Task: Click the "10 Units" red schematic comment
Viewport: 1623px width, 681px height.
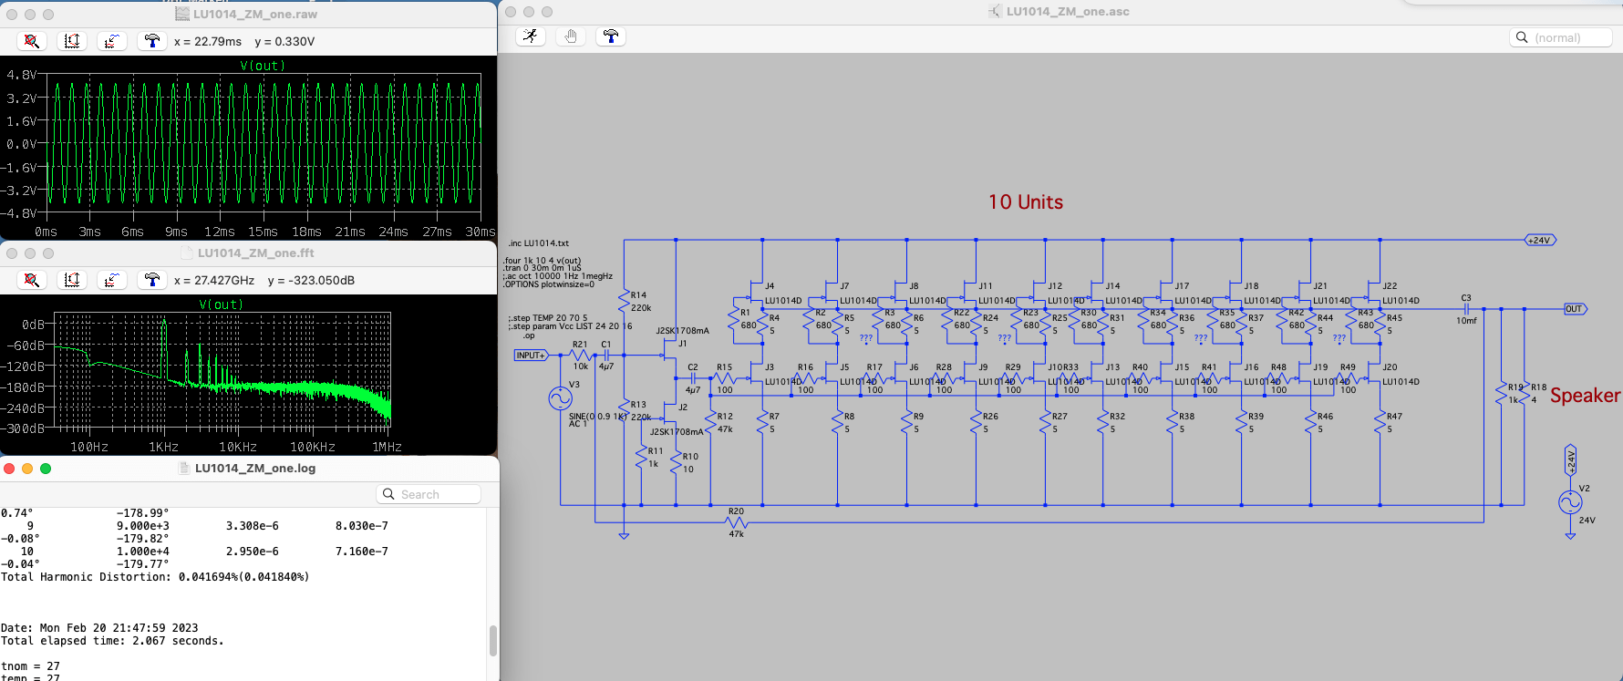Action: point(1026,202)
